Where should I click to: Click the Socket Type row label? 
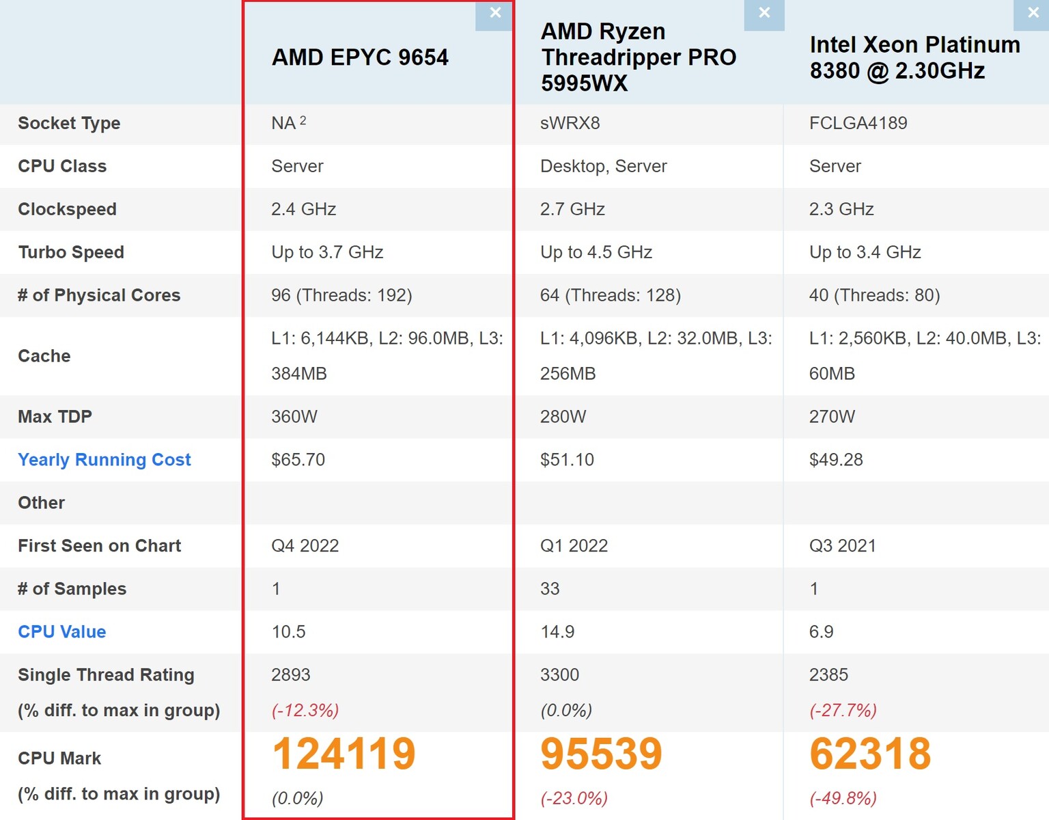pos(69,124)
